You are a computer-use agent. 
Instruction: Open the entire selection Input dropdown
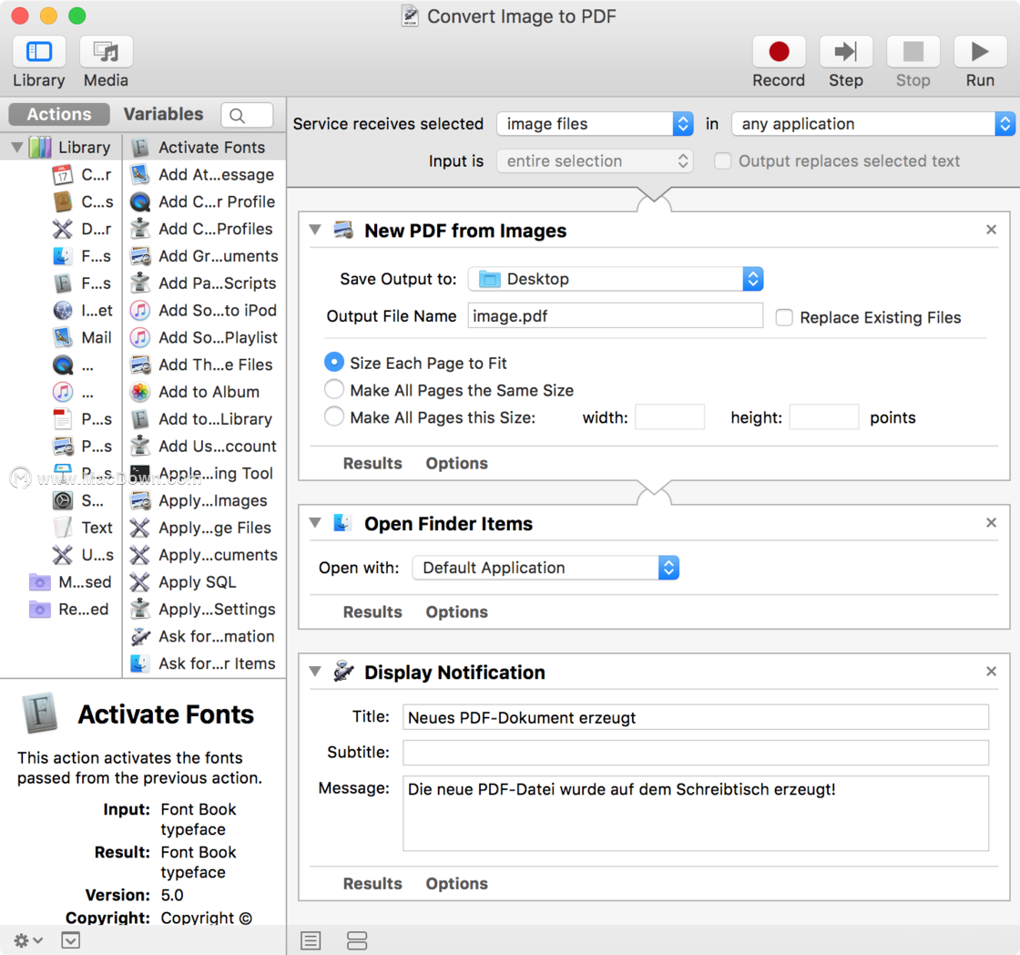tap(595, 160)
